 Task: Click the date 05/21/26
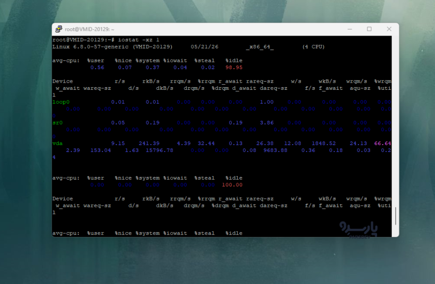point(204,47)
